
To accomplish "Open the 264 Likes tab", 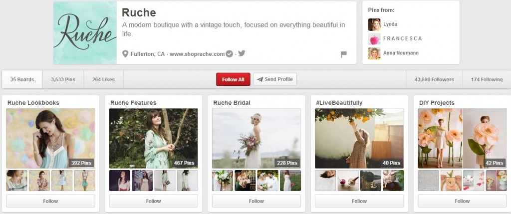I will coord(104,79).
